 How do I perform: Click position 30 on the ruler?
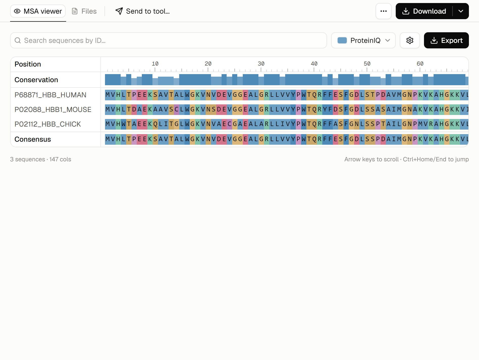(x=261, y=64)
